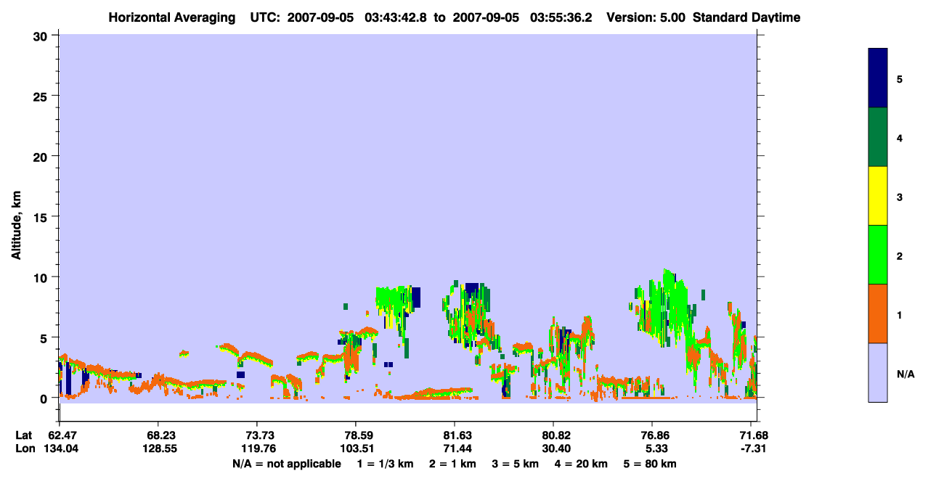Click the '2 = 1 km' legend text
Viewport: 944px width, 484px height.
pos(452,464)
